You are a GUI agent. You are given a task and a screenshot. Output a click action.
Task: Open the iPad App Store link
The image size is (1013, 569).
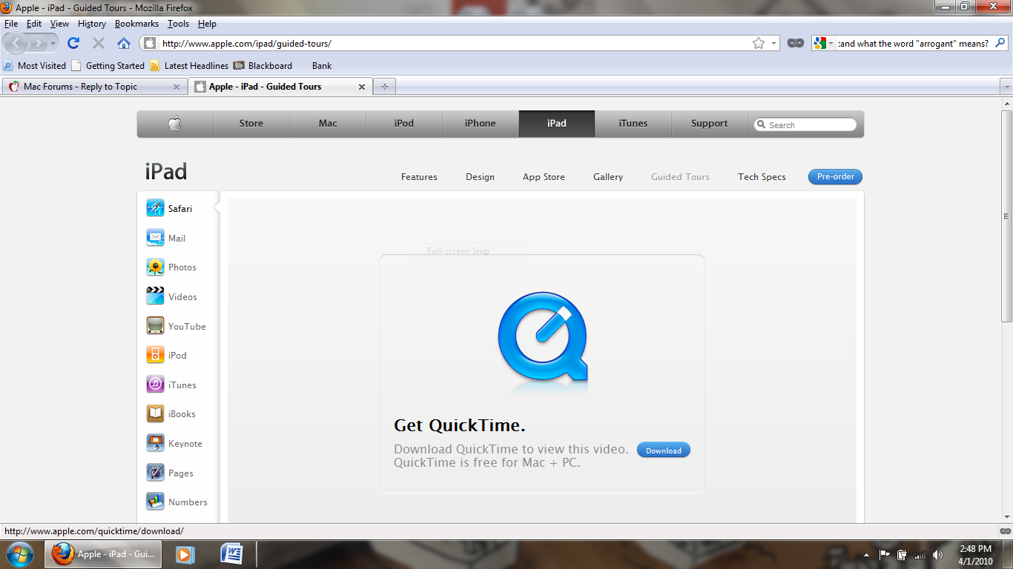point(544,177)
